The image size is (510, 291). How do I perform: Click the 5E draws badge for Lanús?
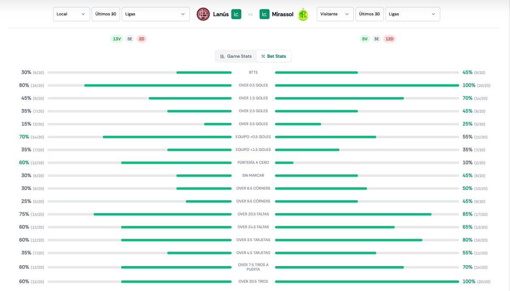(130, 39)
